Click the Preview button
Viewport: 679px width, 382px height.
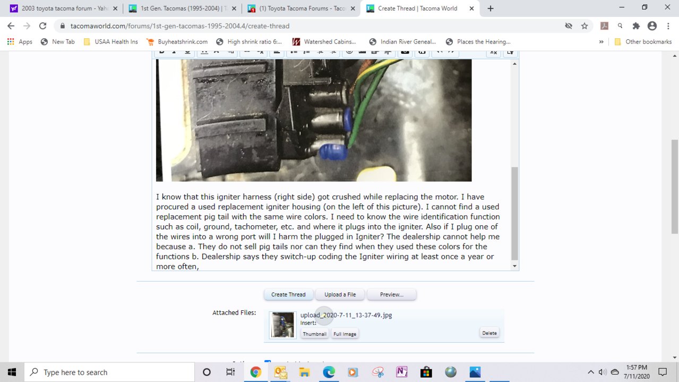391,294
